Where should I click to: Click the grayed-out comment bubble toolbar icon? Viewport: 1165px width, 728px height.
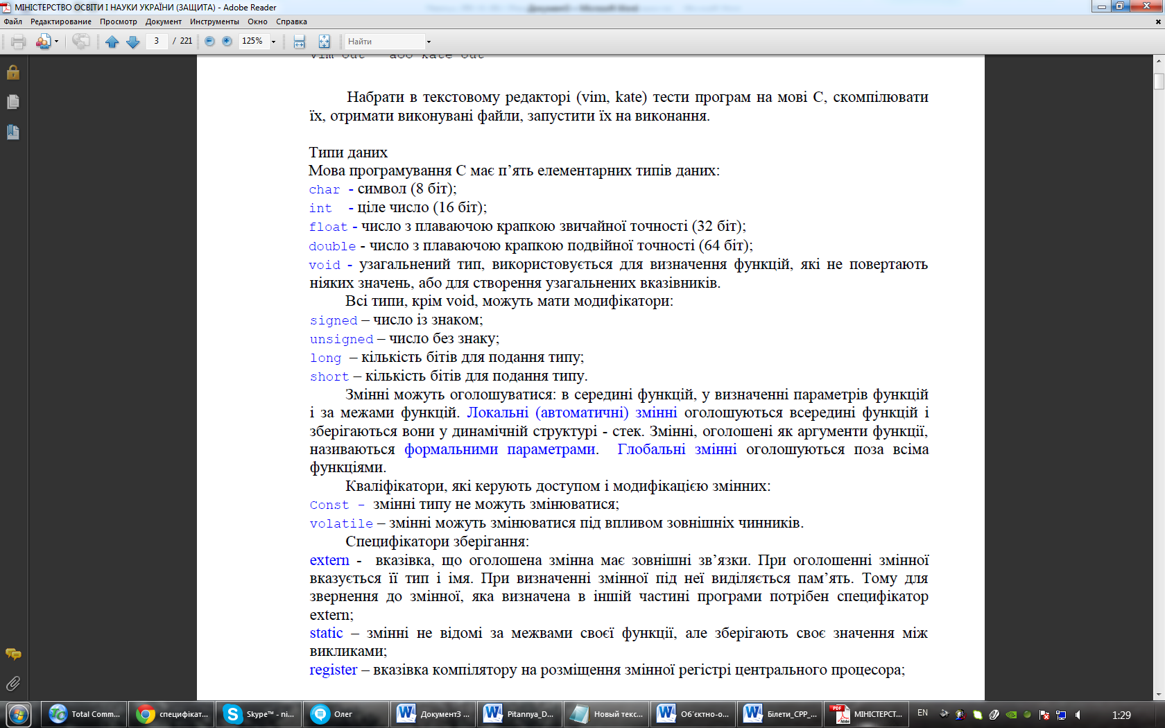pyautogui.click(x=80, y=42)
